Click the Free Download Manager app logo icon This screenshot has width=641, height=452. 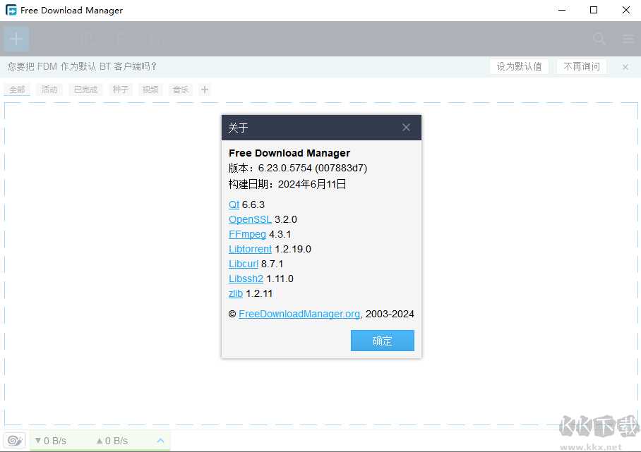pyautogui.click(x=11, y=10)
